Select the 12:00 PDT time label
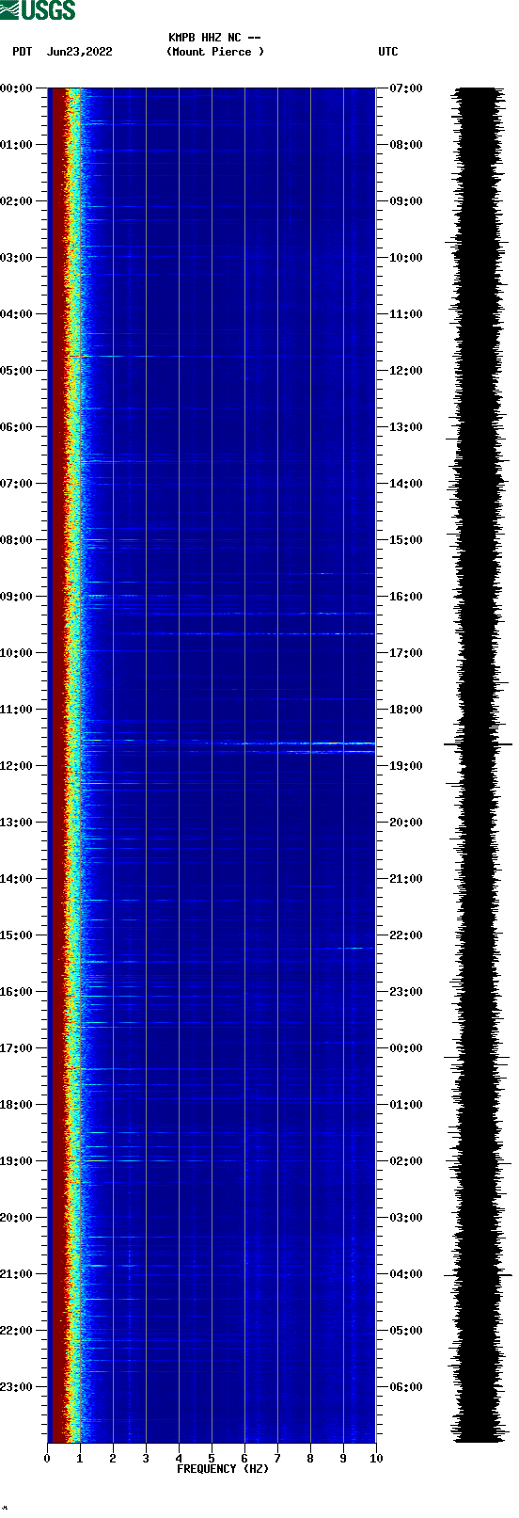Screen dimensions: 519x1518 pyautogui.click(x=17, y=766)
